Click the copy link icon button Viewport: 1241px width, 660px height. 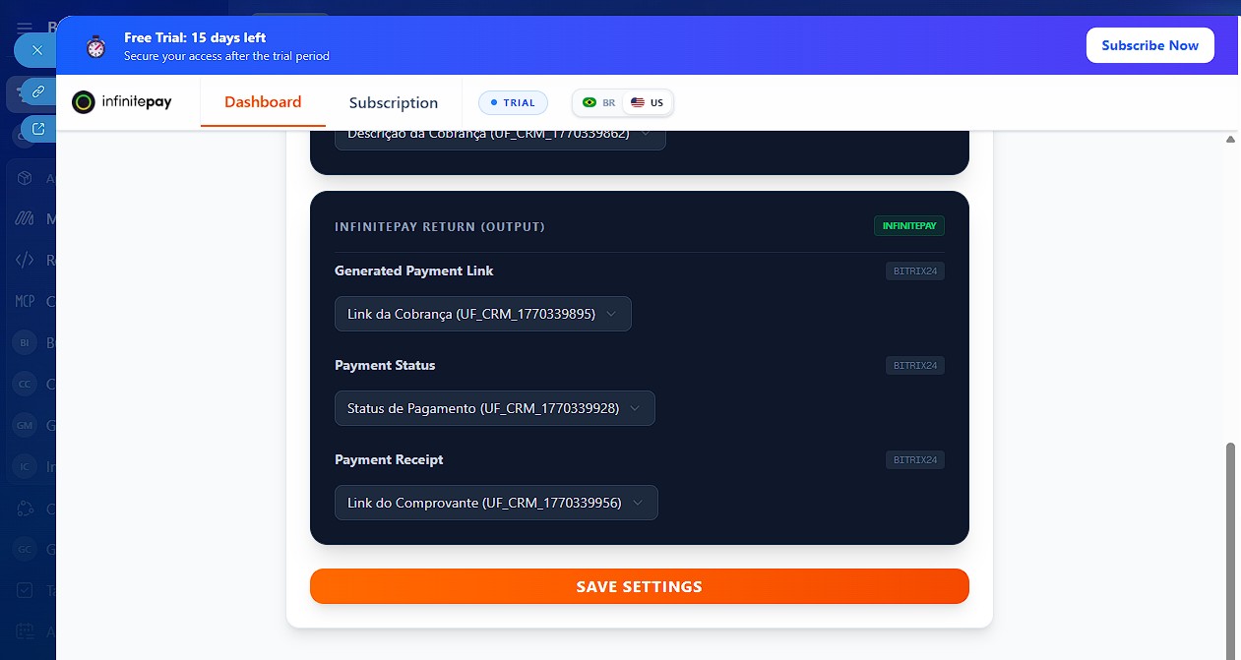(x=38, y=91)
